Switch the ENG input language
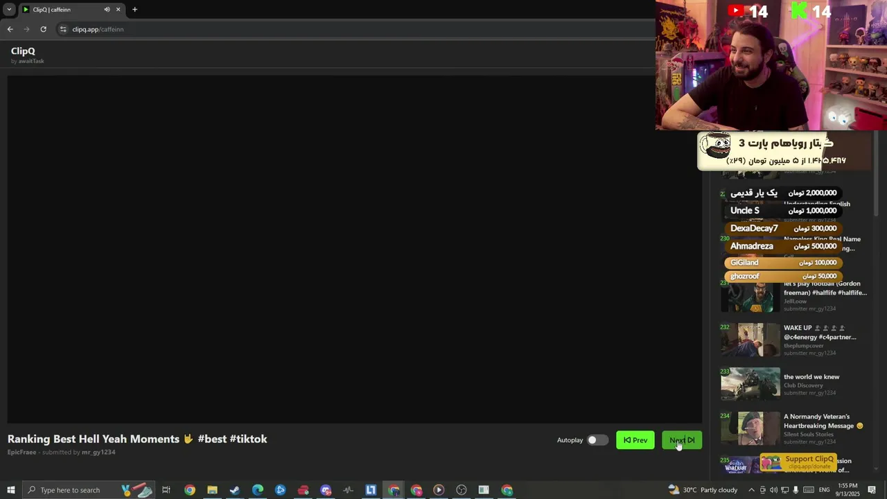 pyautogui.click(x=824, y=490)
